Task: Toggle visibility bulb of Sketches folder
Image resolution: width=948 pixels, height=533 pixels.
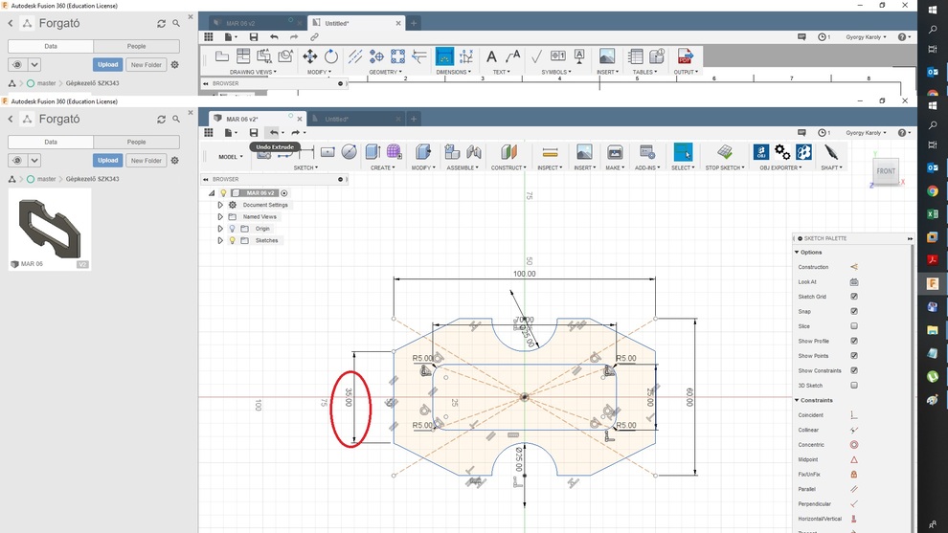Action: (x=232, y=240)
